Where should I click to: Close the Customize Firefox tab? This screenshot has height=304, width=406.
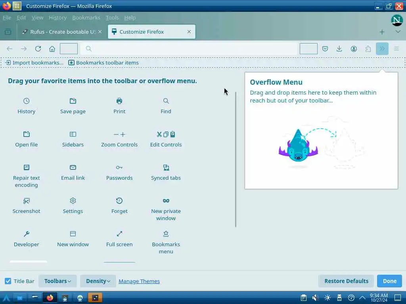point(189,32)
